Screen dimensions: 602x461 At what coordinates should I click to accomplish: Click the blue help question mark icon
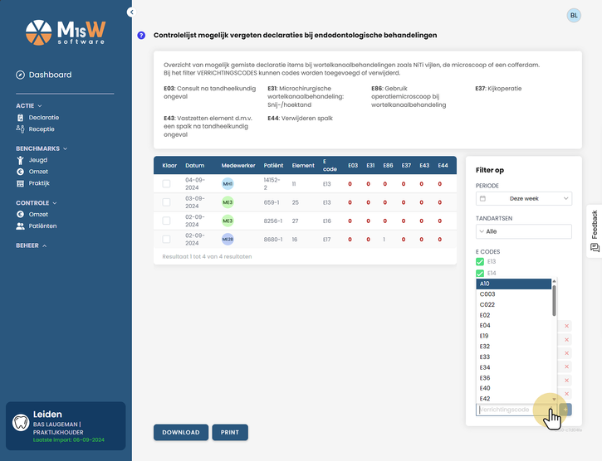click(141, 36)
